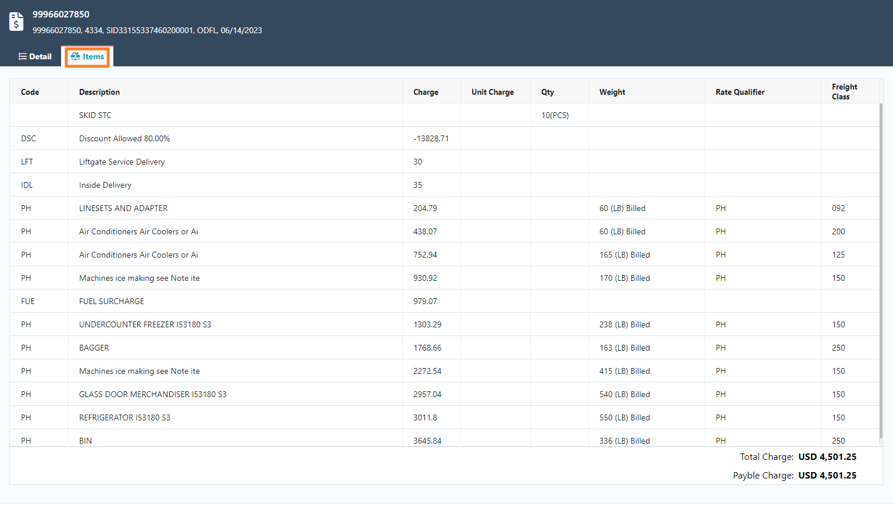Click the UNDERCOUNTER FREEZER I53180 S3 row
Image resolution: width=893 pixels, height=507 pixels.
click(145, 324)
